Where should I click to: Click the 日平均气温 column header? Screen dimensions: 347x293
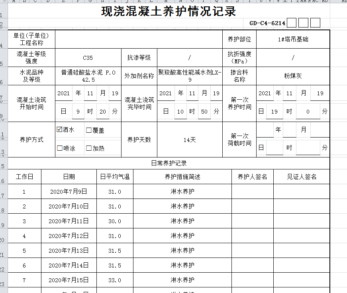point(115,177)
